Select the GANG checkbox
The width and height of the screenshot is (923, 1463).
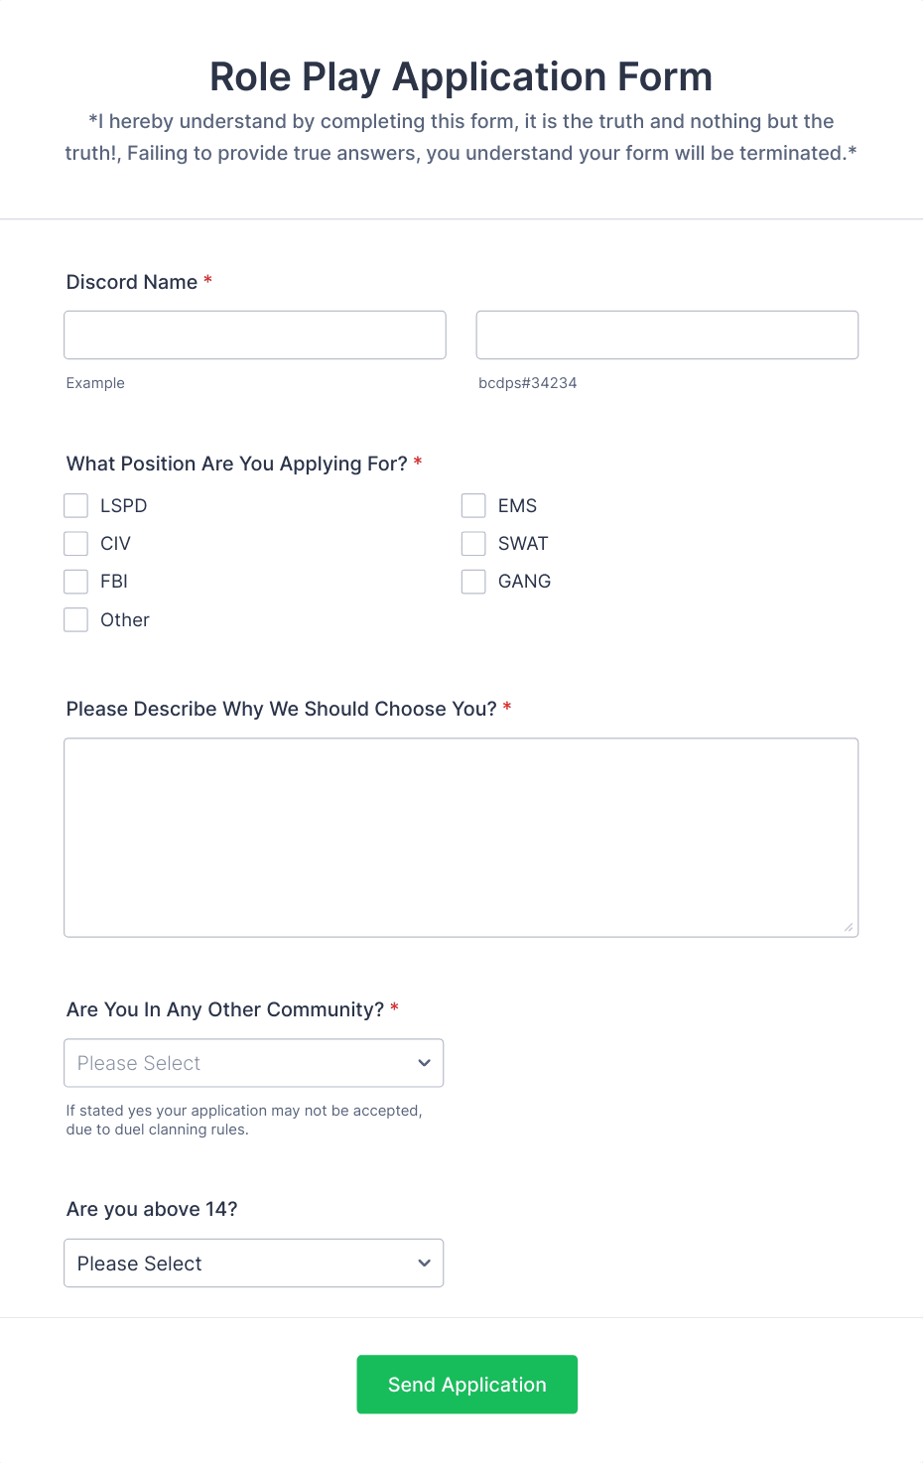point(473,582)
